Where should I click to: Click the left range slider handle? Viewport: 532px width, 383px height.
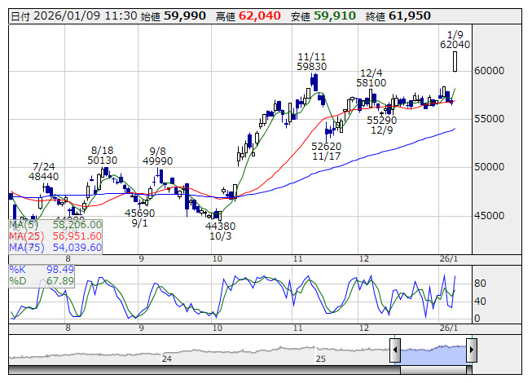[x=395, y=350]
